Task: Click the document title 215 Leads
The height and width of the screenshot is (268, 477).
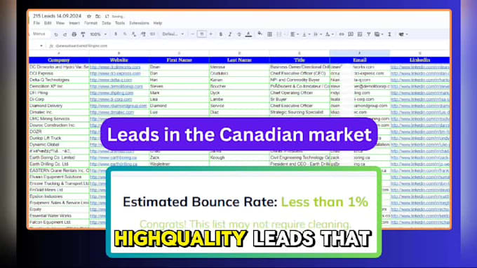Action: [x=58, y=16]
